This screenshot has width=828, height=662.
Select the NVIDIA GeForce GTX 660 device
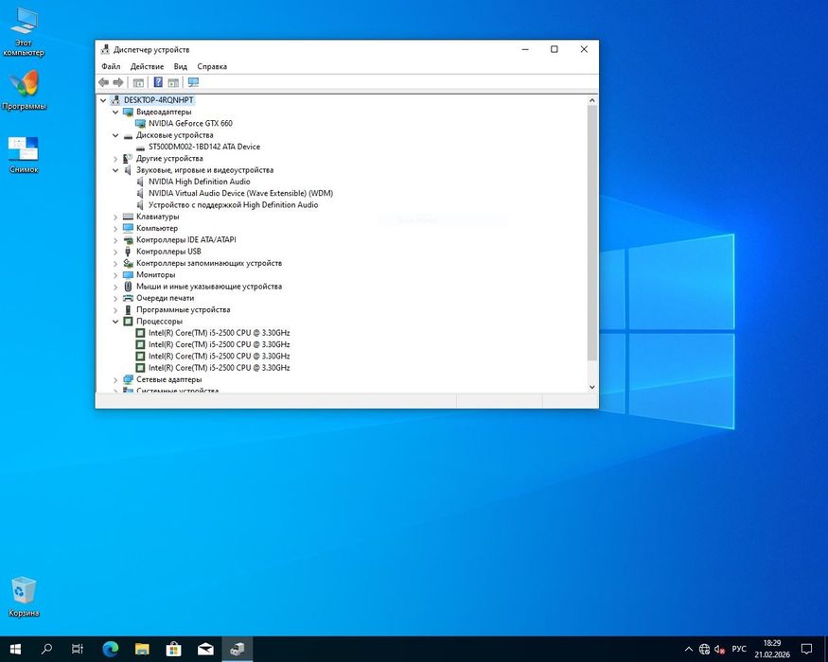click(189, 123)
